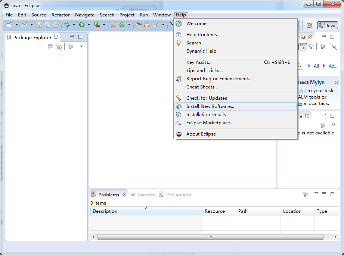344x255 pixels.
Task: Open the Project menu
Action: [x=127, y=15]
